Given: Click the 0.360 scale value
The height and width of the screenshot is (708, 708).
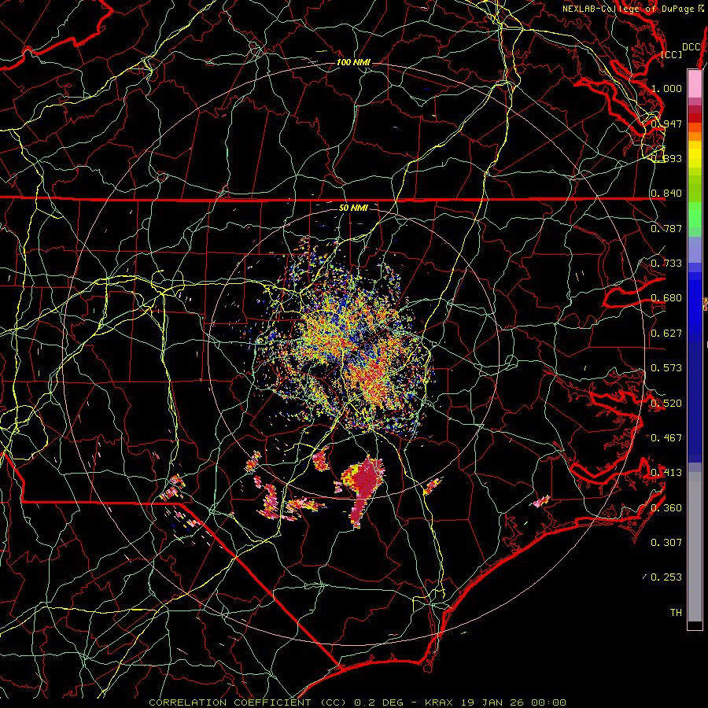Looking at the screenshot, I should pyautogui.click(x=666, y=508).
